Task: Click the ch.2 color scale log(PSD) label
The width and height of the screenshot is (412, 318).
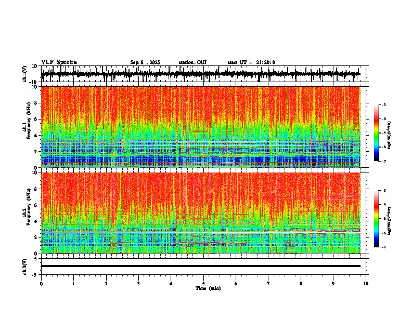Action: [x=389, y=221]
